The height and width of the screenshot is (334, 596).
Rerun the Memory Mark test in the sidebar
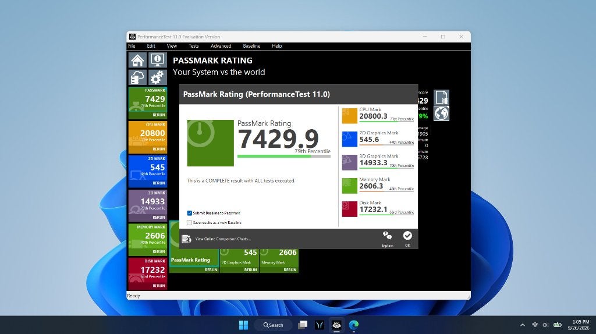159,251
